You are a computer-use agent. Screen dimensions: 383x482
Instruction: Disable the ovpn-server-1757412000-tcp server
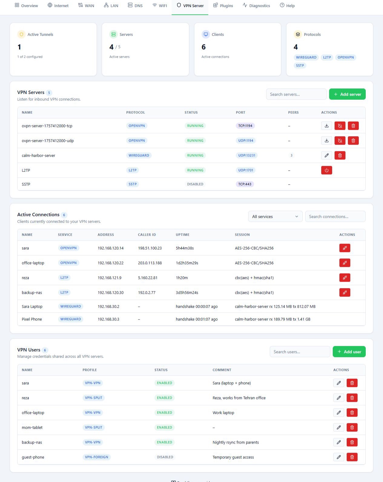click(x=340, y=126)
